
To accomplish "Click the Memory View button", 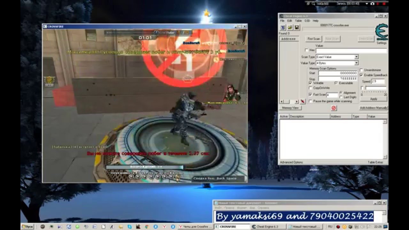I will click(290, 108).
